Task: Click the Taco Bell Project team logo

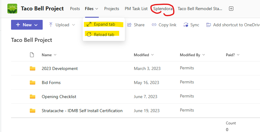Action: [12, 9]
